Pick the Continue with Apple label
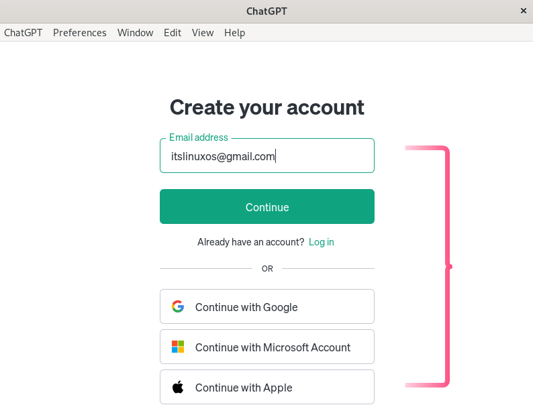 click(x=244, y=388)
